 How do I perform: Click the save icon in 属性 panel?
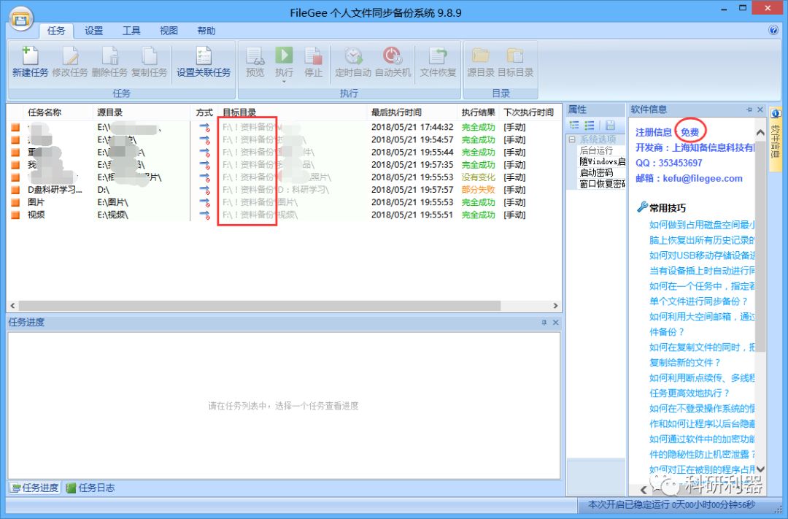tap(610, 125)
